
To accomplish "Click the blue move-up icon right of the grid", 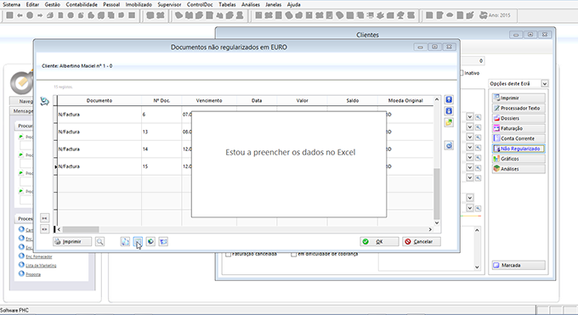I will coord(449,99).
